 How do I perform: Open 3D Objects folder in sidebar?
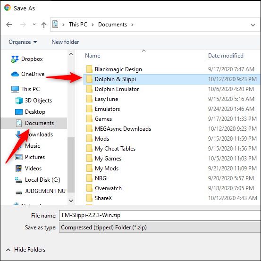point(34,101)
